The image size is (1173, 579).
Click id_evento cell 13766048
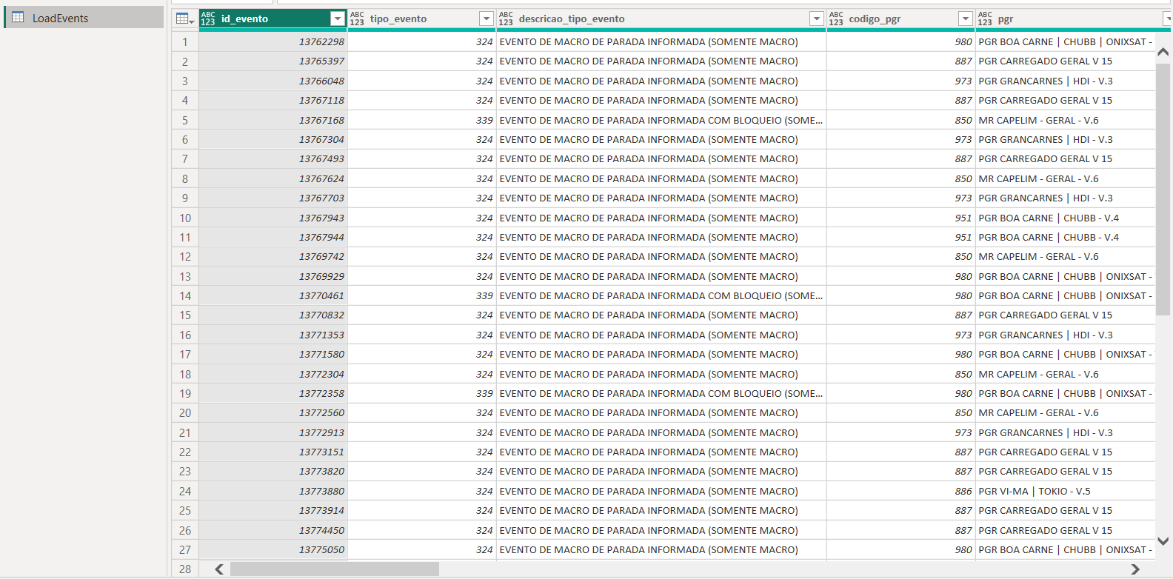point(273,81)
